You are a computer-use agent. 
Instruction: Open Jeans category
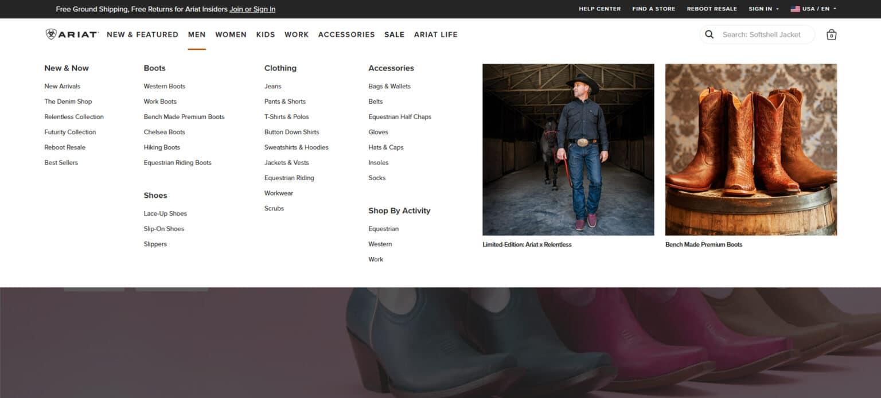pyautogui.click(x=272, y=86)
